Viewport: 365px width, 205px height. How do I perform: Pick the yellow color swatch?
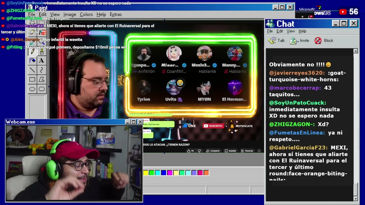coord(146,173)
